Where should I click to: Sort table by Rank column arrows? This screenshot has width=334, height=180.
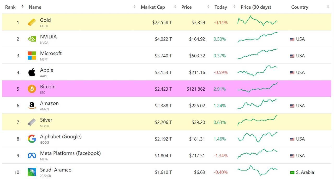click(22, 7)
